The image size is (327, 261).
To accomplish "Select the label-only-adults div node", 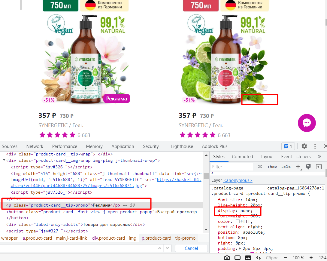I will (x=75, y=224).
